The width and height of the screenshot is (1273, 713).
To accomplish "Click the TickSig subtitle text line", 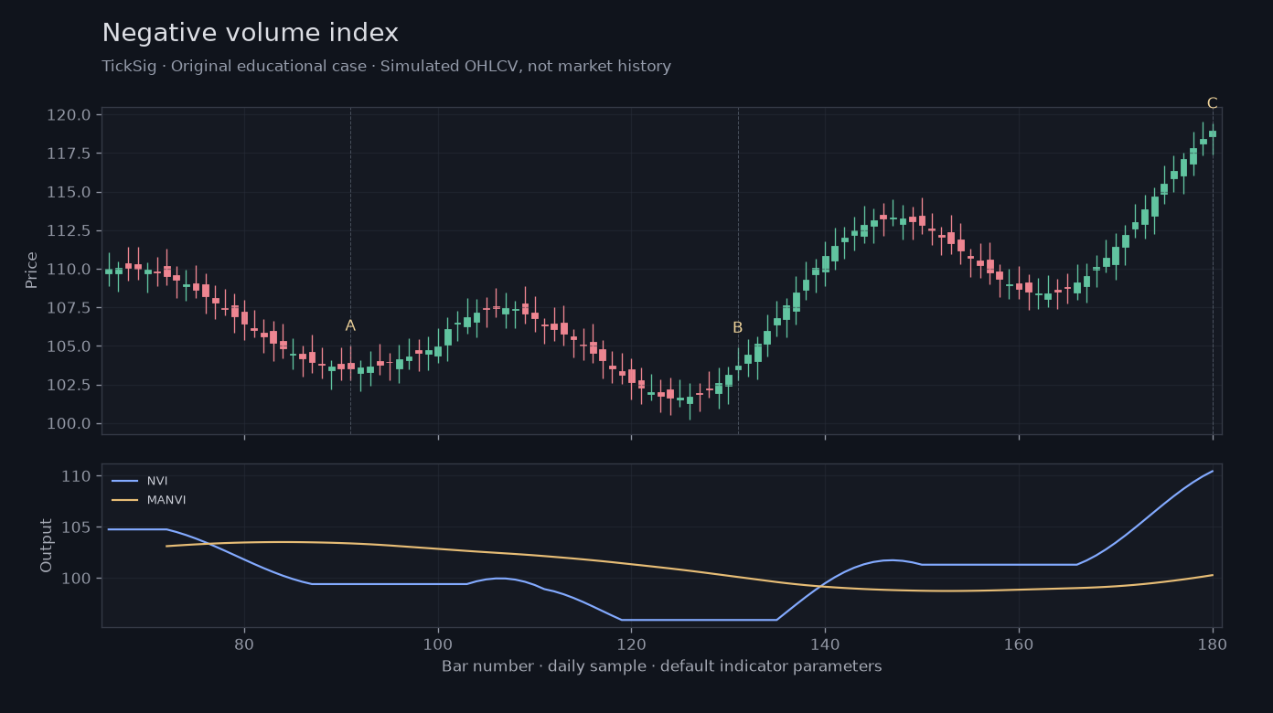I will [x=387, y=67].
